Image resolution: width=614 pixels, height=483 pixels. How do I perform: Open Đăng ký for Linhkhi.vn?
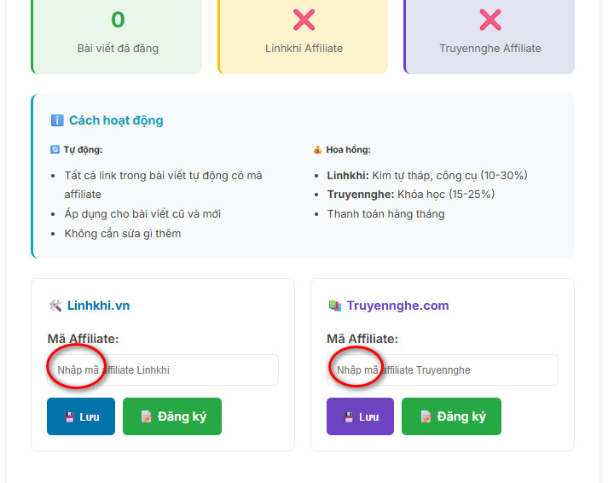pyautogui.click(x=172, y=416)
